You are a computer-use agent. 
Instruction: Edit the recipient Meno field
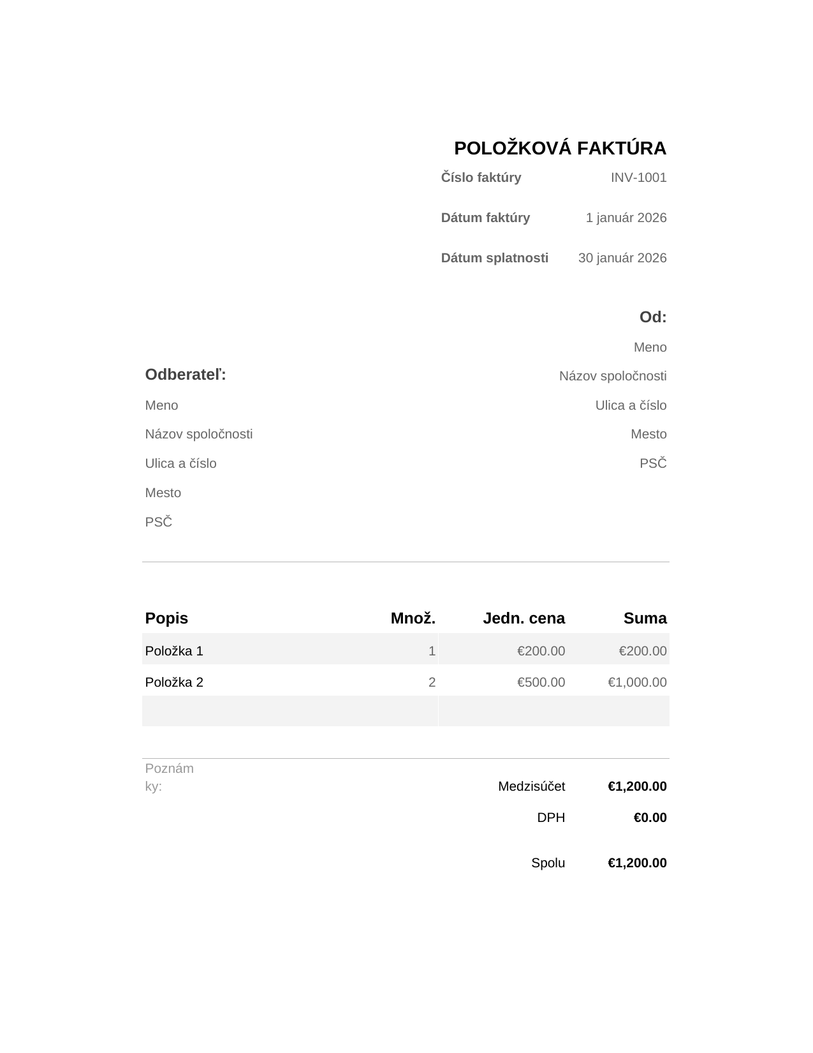[x=161, y=405]
